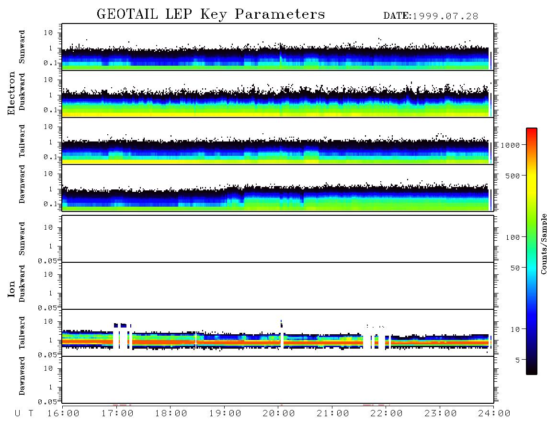Click the '0.1' tick of Electron Sunward panel
Viewport: 547px width, 422px height.
[x=50, y=63]
